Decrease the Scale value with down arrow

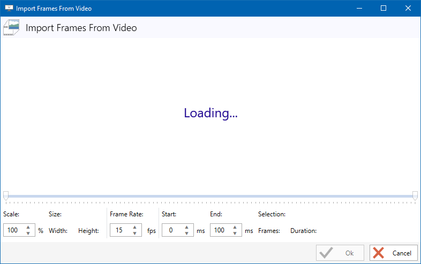coord(28,233)
